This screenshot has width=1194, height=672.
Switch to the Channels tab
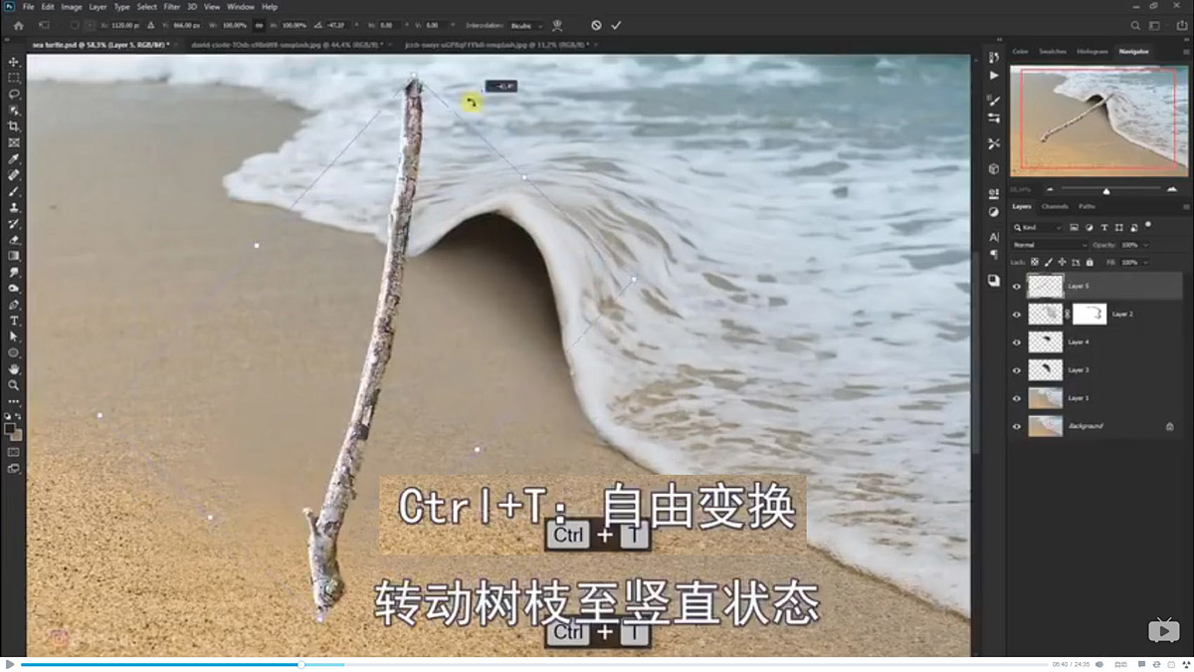[x=1055, y=207]
